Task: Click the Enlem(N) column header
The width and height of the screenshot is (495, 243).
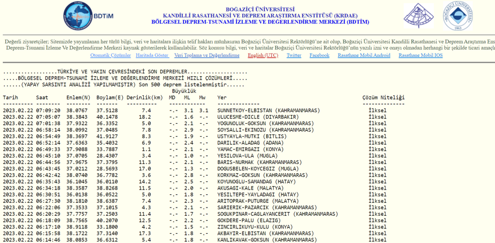Action: (78, 98)
